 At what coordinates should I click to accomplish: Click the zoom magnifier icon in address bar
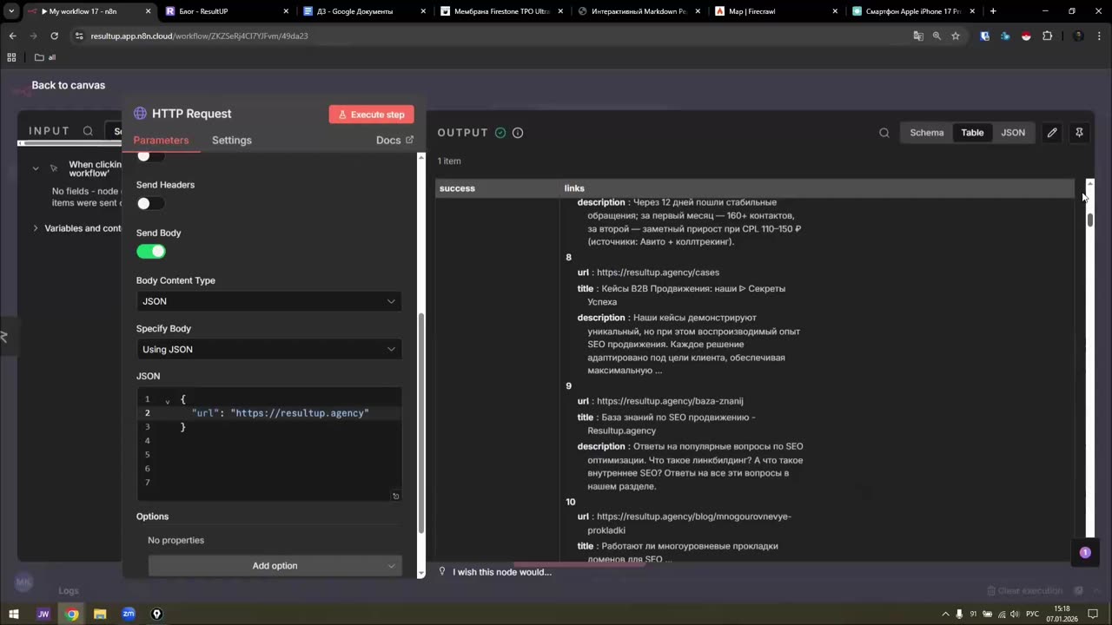(937, 36)
